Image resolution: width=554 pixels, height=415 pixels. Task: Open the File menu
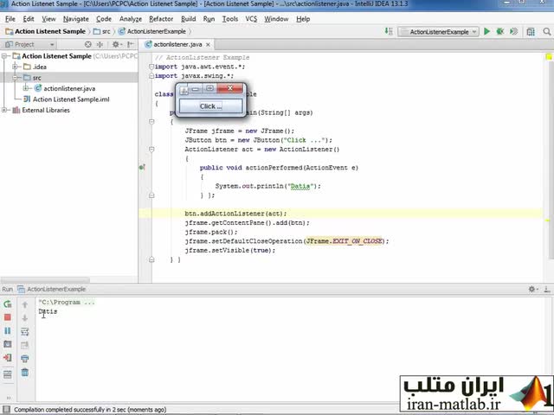point(10,19)
